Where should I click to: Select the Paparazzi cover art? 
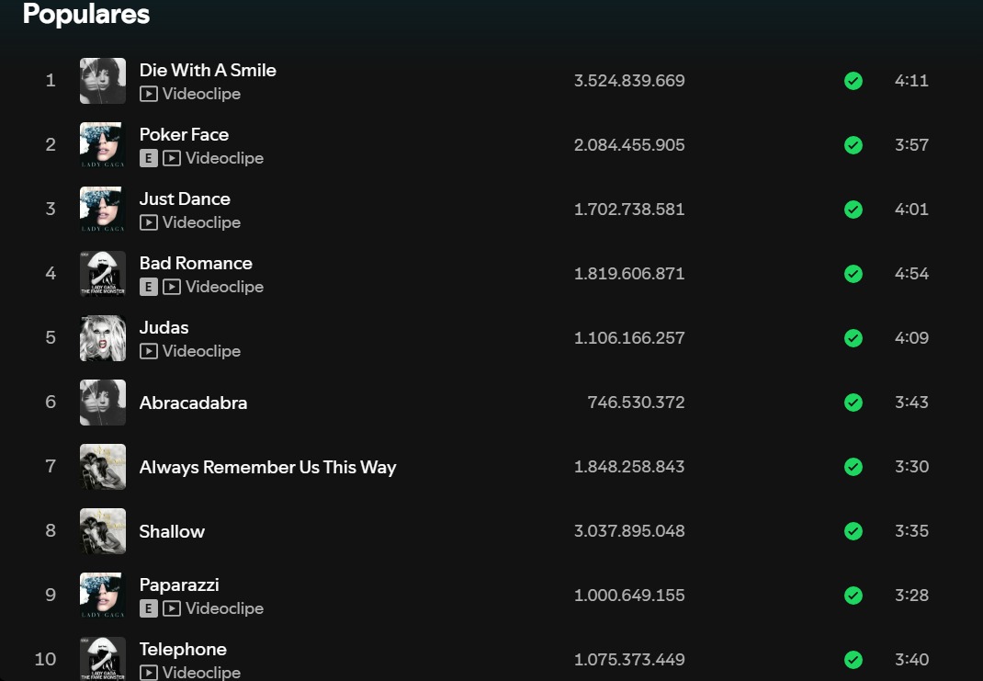pos(103,596)
